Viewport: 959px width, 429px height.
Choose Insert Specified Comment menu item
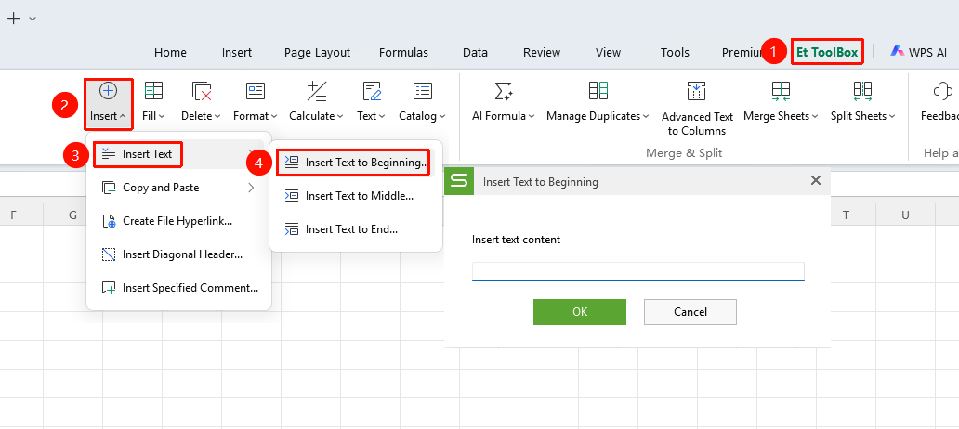[x=177, y=288]
